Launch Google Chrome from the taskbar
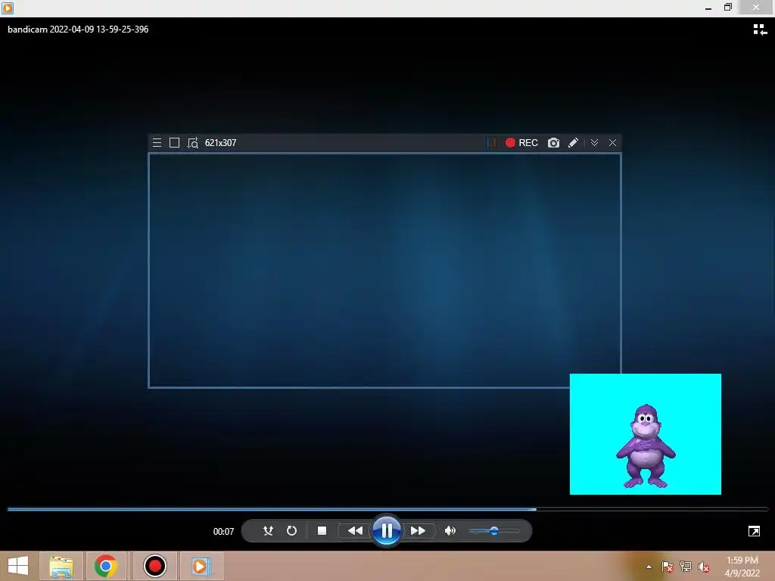Screen dimensions: 775x581 (106, 566)
